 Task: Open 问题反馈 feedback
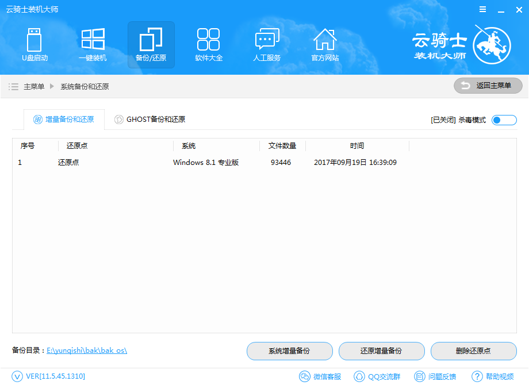pyautogui.click(x=436, y=376)
